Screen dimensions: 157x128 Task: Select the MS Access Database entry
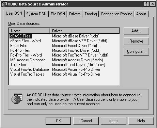tap(28, 60)
